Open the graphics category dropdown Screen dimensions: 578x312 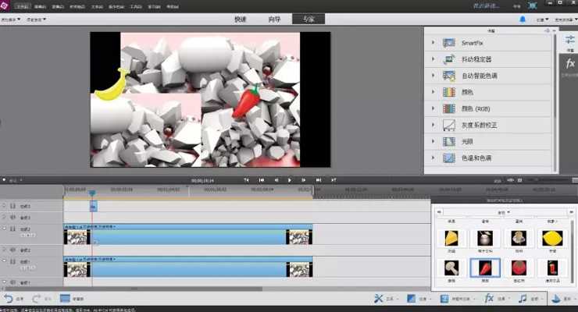(504, 212)
